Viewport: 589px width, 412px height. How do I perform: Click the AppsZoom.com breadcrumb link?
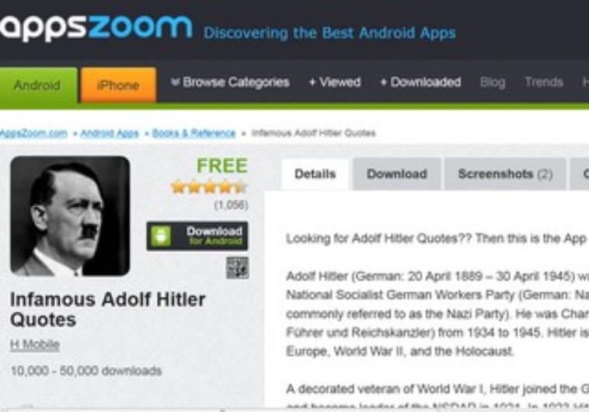[x=33, y=133]
